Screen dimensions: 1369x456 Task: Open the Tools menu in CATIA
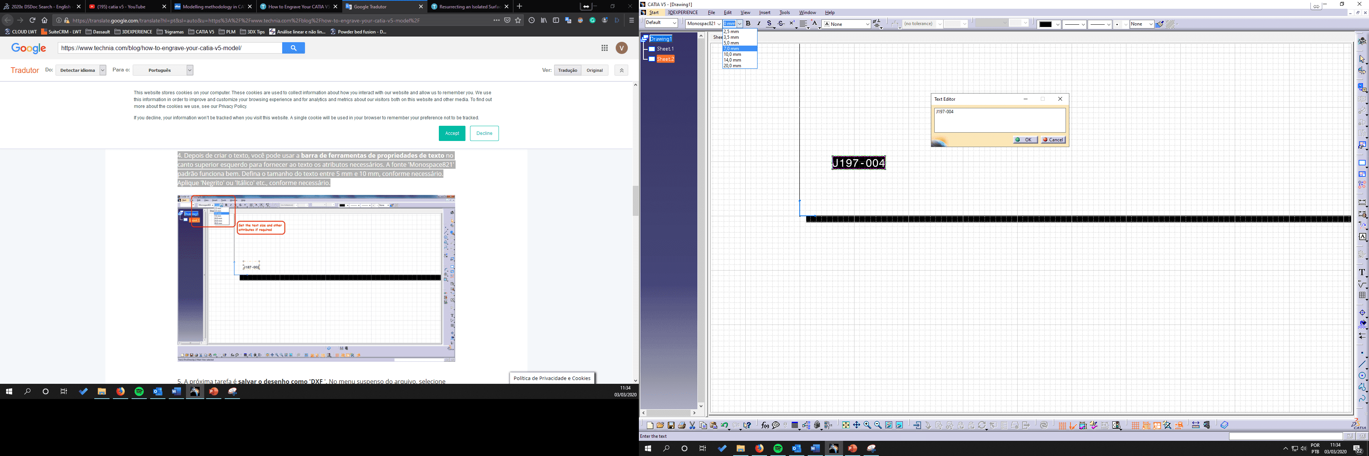click(785, 13)
